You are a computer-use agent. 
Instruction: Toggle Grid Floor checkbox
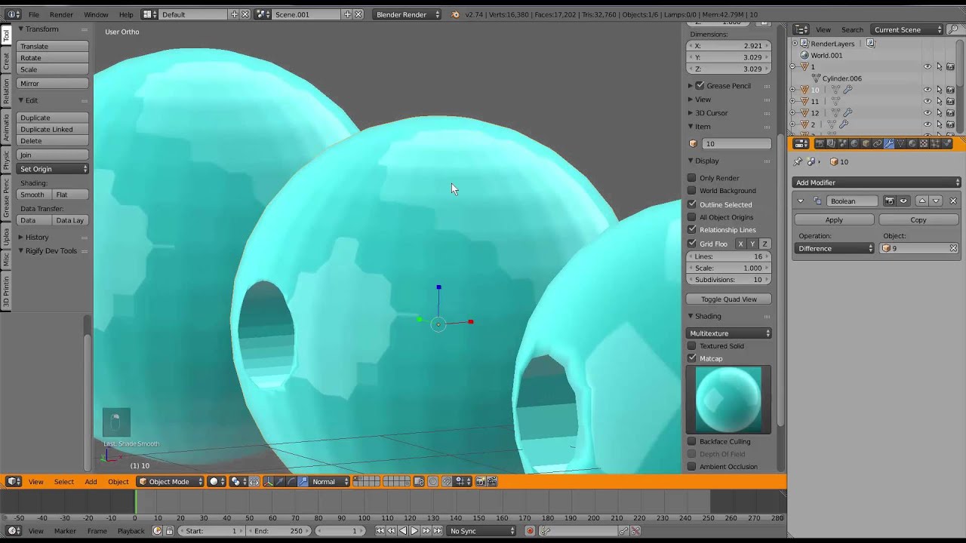(691, 244)
